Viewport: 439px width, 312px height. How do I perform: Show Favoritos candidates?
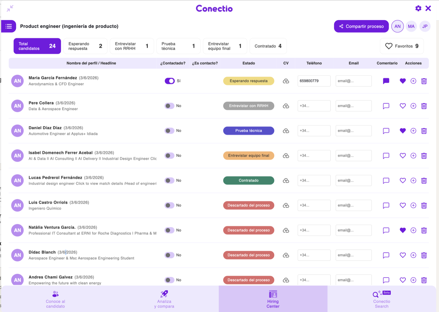point(402,46)
